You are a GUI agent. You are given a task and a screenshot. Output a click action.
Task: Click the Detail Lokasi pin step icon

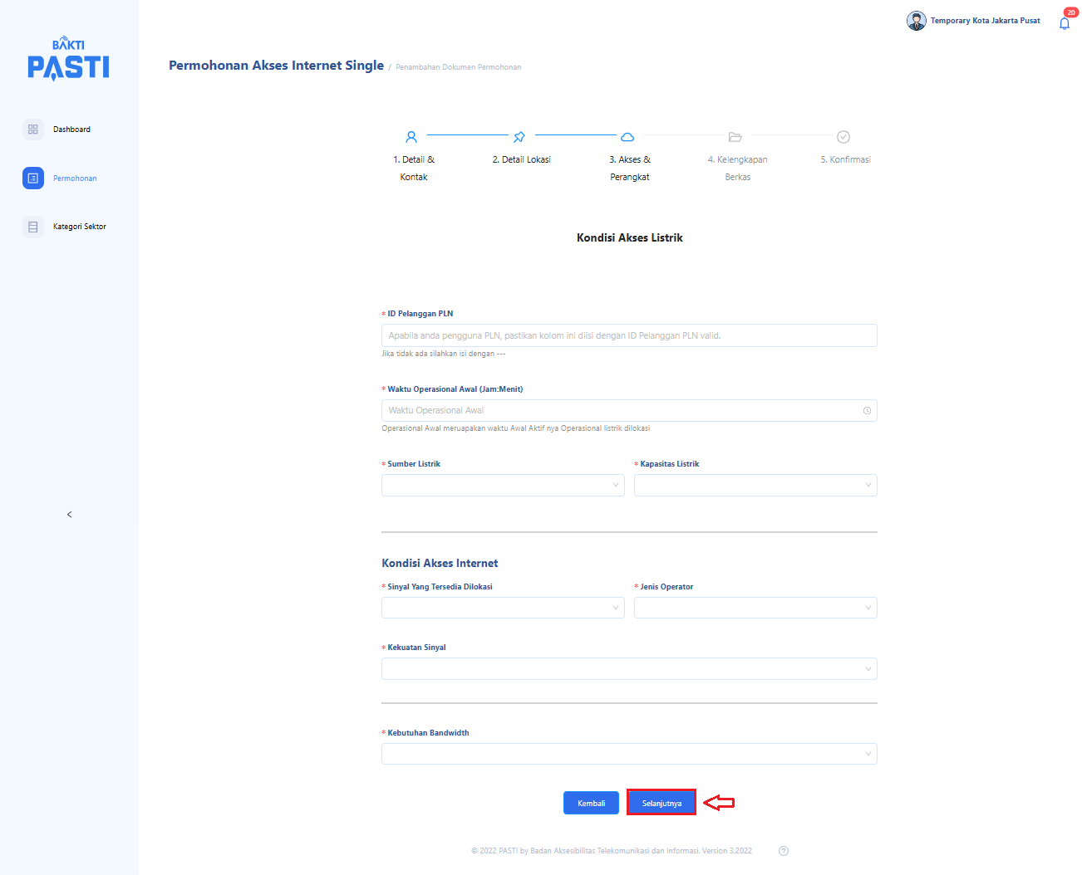519,137
